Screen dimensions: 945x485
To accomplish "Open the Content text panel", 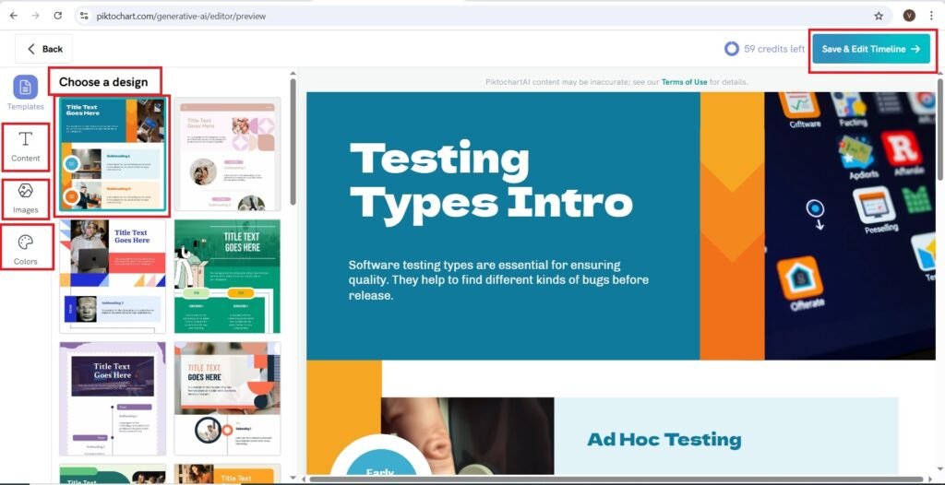I will pyautogui.click(x=26, y=147).
